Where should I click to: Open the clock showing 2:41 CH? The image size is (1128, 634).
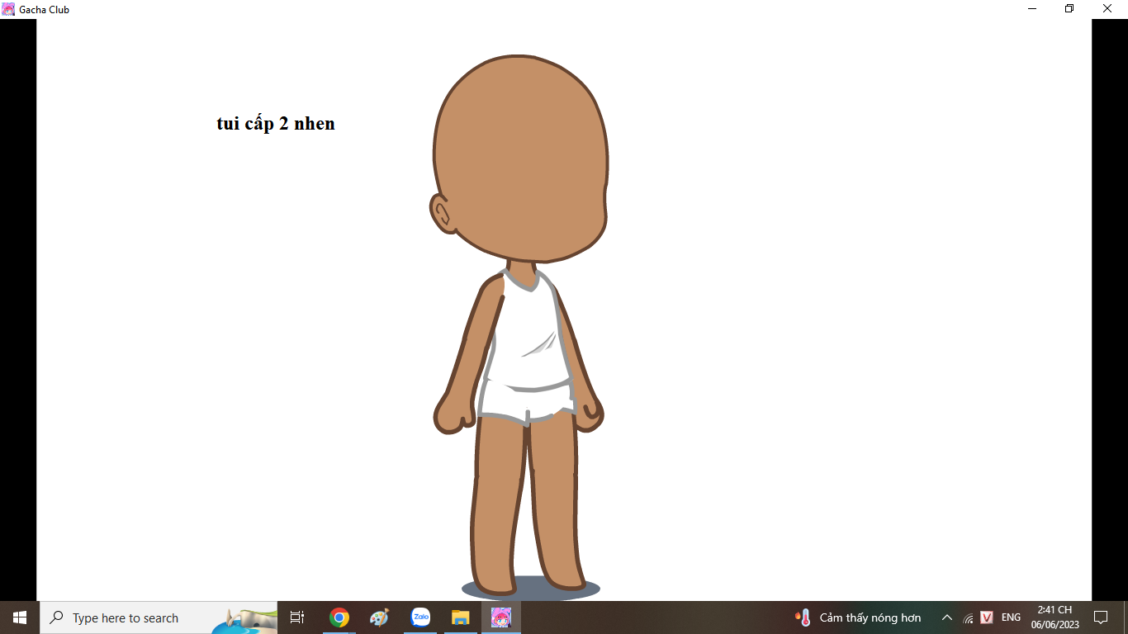(x=1055, y=617)
